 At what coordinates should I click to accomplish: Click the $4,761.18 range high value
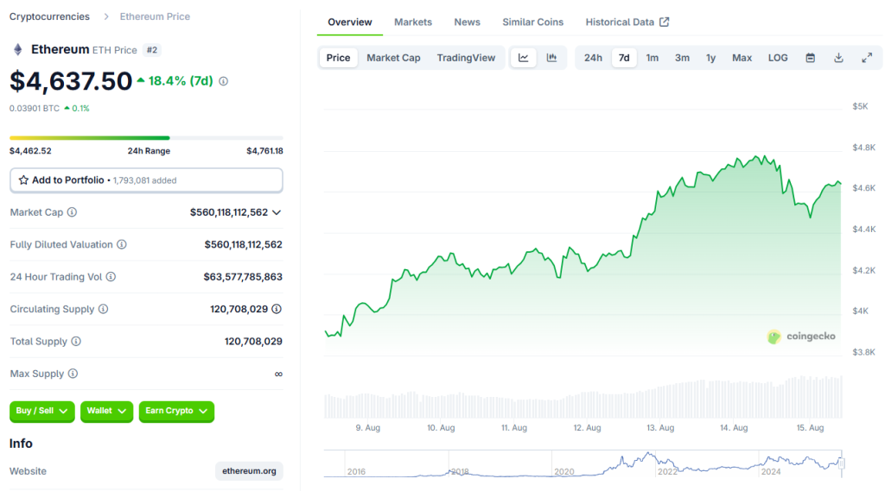click(x=264, y=151)
